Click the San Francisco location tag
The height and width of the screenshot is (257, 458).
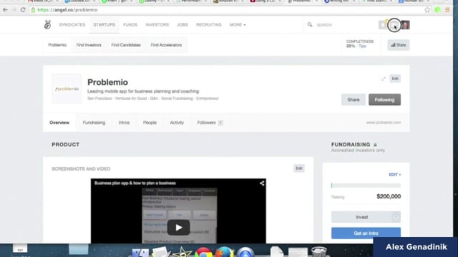coord(99,99)
